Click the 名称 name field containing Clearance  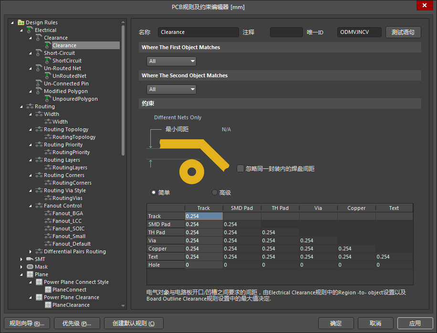(x=198, y=32)
